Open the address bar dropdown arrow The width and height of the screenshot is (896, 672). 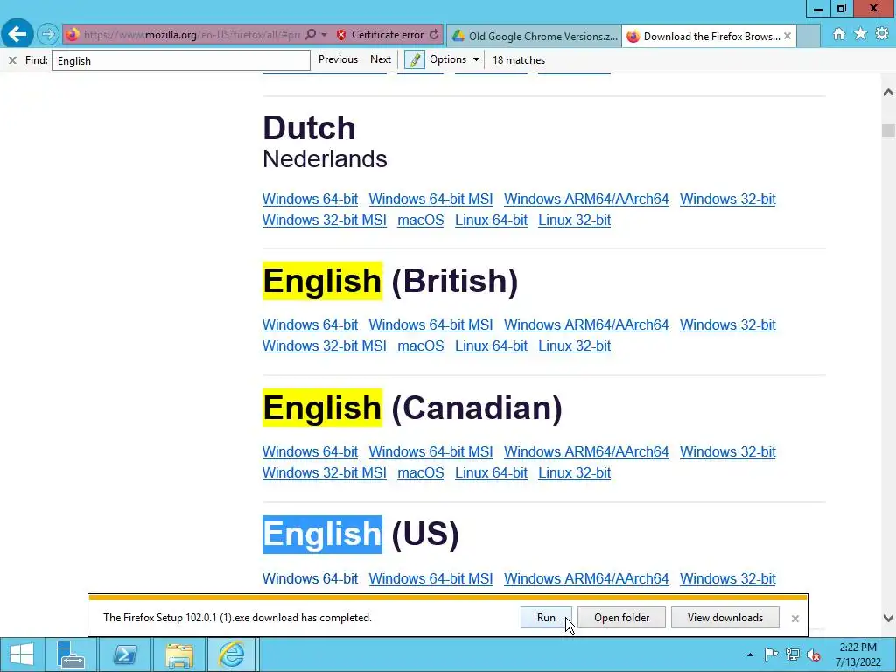(324, 35)
